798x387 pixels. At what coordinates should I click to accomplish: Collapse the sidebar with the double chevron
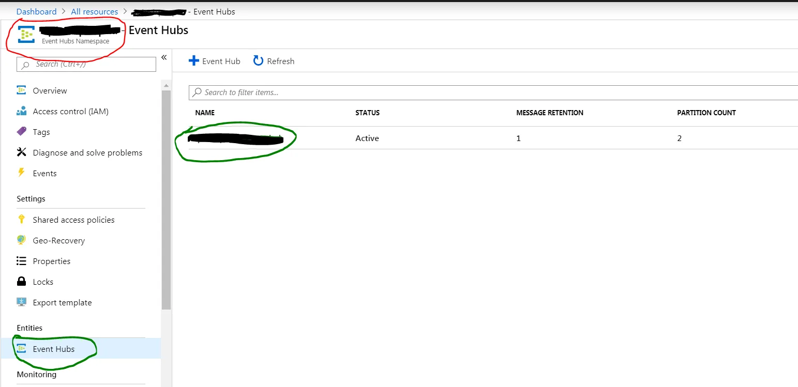tap(164, 57)
